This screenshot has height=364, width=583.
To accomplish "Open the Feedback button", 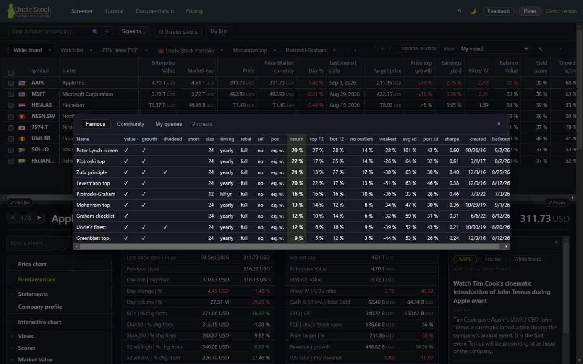I will click(x=498, y=11).
